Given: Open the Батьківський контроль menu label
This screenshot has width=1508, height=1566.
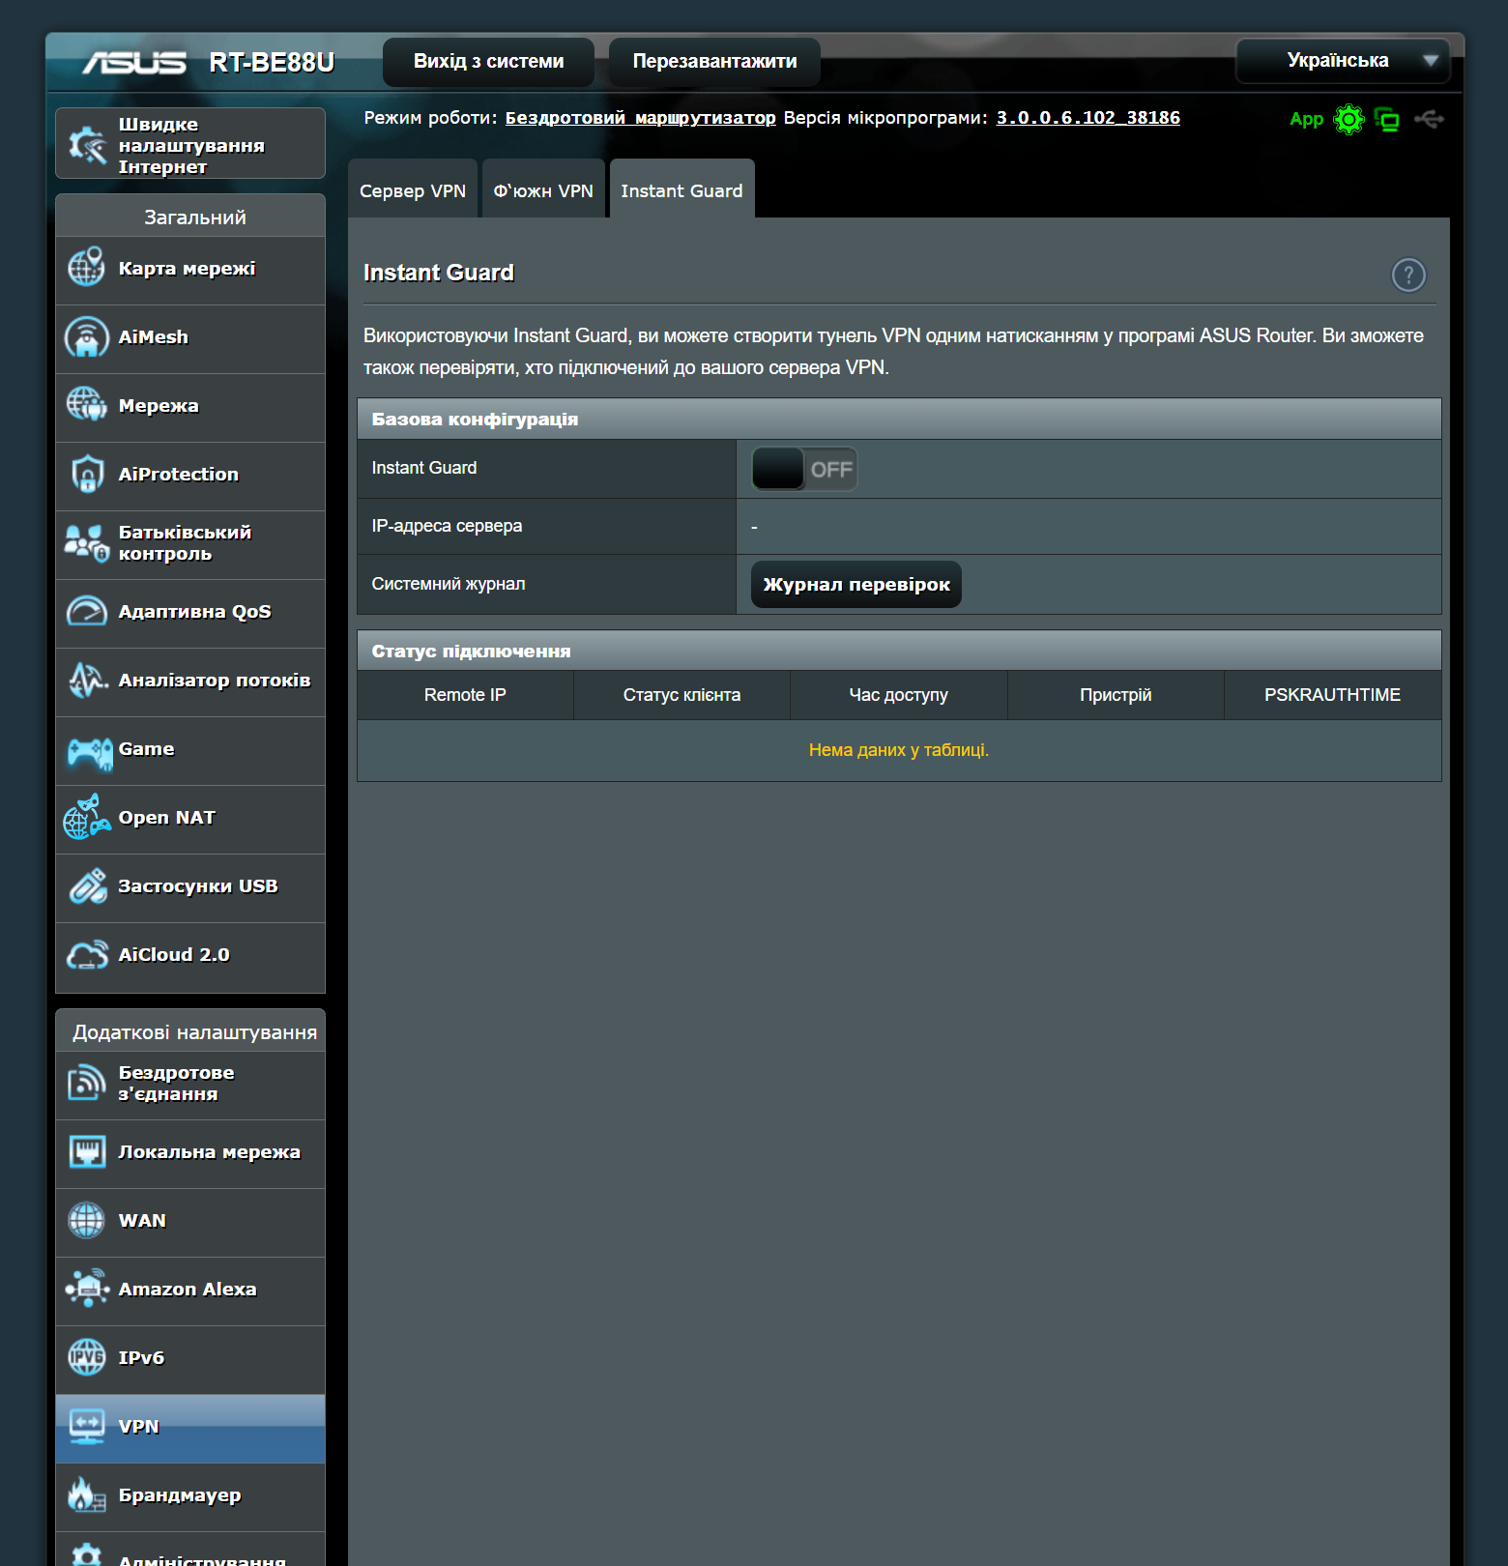Looking at the screenshot, I should click(185, 542).
